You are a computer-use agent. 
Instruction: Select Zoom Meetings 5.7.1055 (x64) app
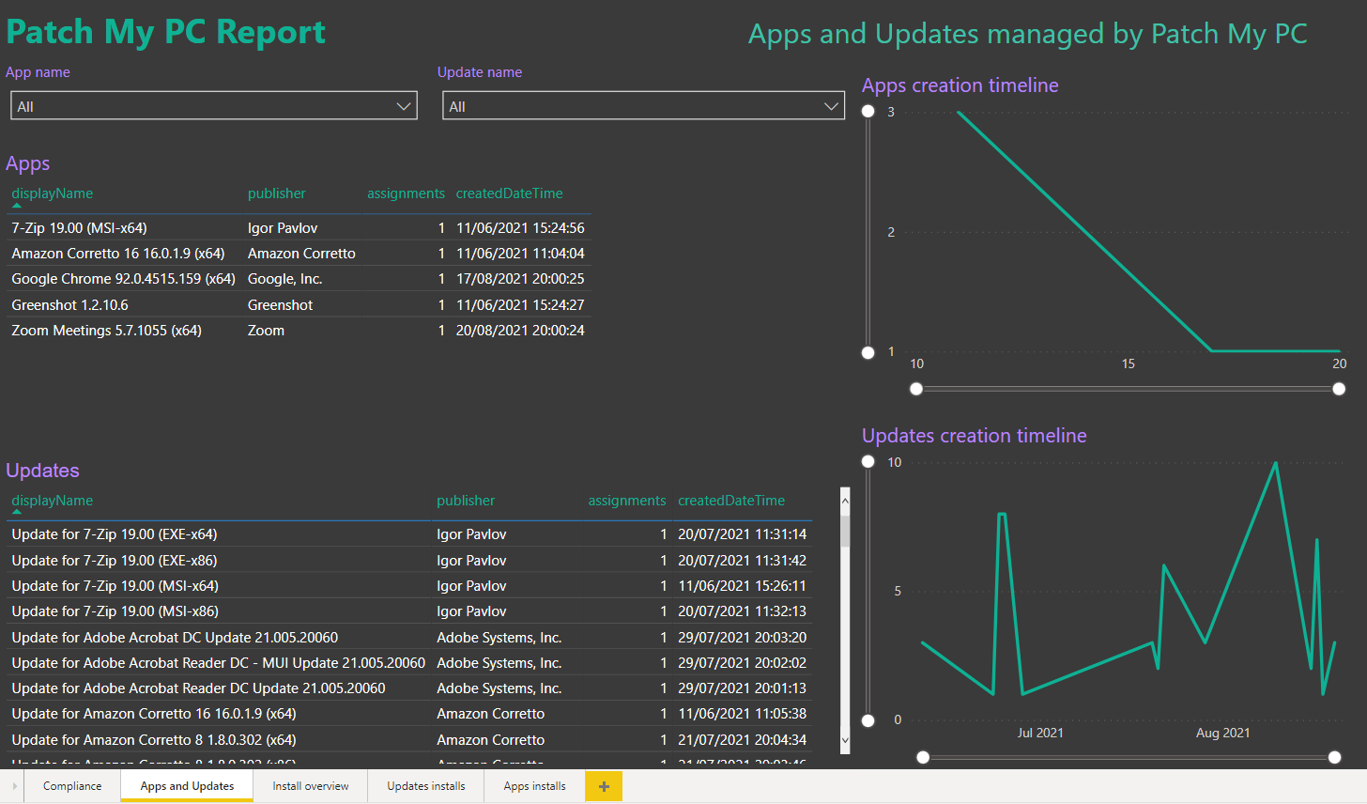(x=299, y=331)
